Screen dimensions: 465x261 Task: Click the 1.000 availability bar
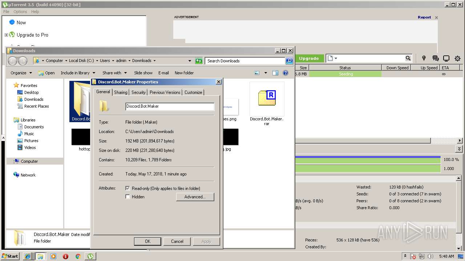pyautogui.click(x=368, y=169)
